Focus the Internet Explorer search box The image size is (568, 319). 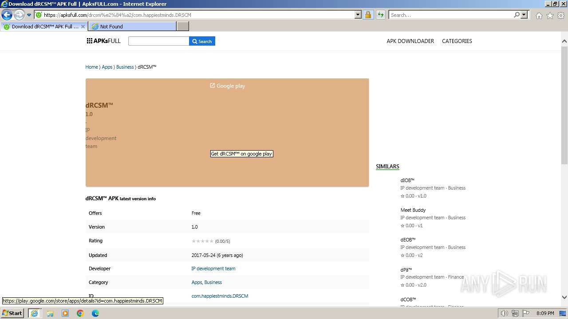pyautogui.click(x=451, y=15)
